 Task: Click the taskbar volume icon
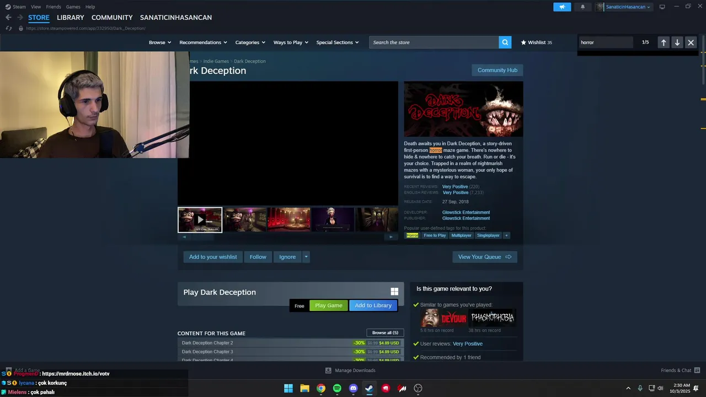[660, 388]
